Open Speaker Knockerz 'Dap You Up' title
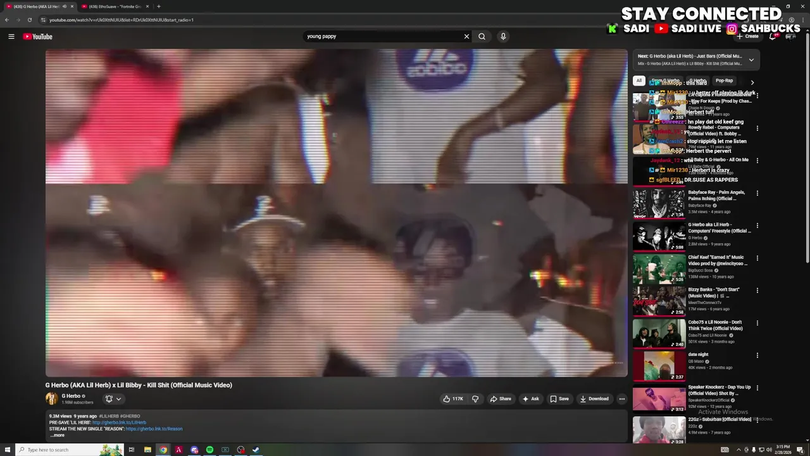Image resolution: width=810 pixels, height=456 pixels. [720, 390]
